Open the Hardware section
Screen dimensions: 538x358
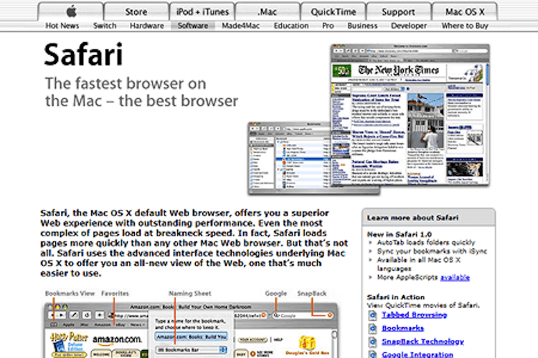(x=147, y=26)
